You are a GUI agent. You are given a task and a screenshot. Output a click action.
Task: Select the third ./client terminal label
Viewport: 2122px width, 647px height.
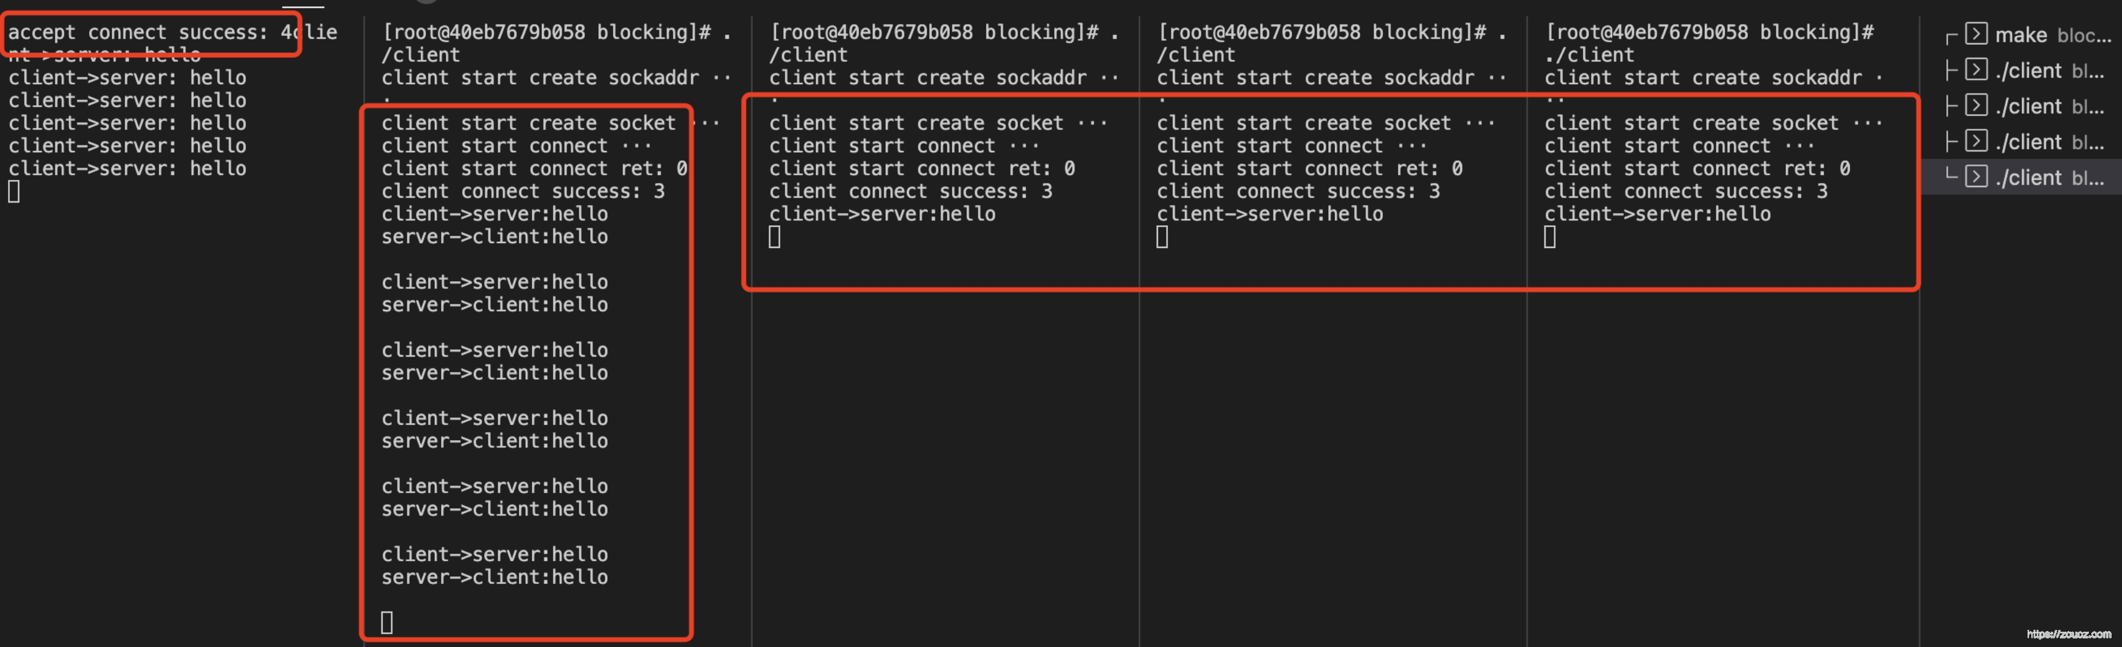(2028, 142)
